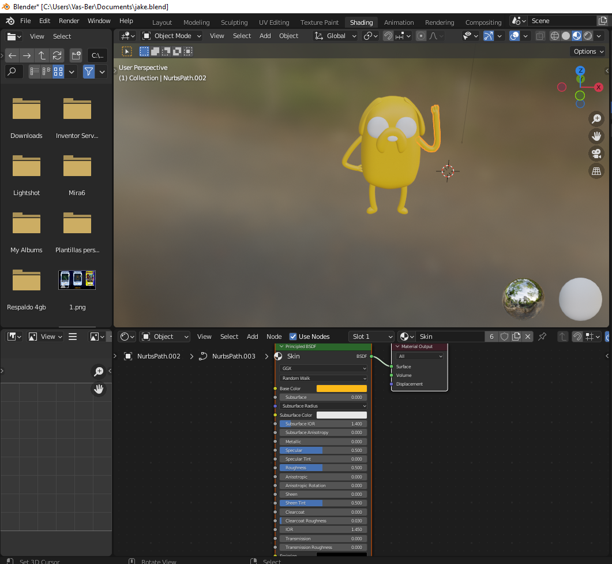This screenshot has height=564, width=612.
Task: Switch file browser to thumbnail display
Action: click(58, 72)
